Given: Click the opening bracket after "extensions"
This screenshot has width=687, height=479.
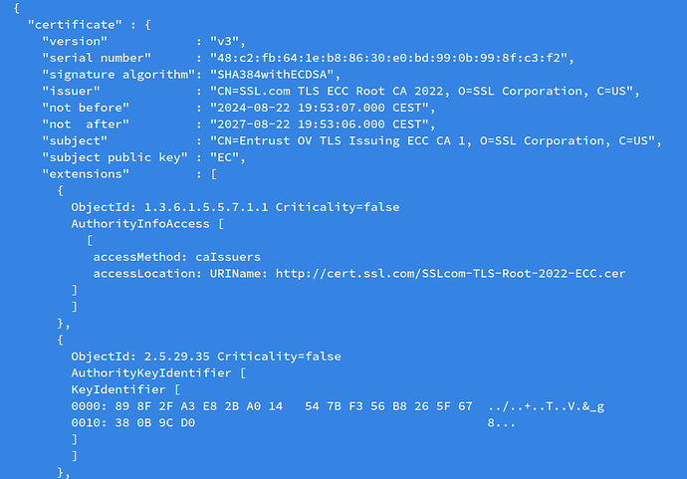Looking at the screenshot, I should [x=214, y=174].
